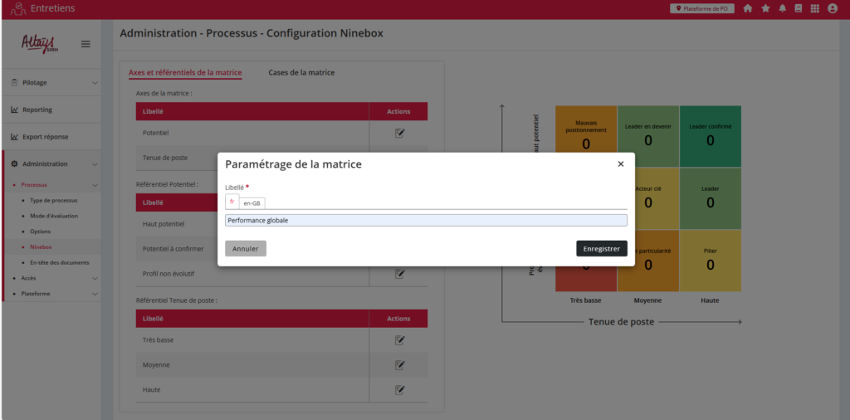Expand the Plateforme submenu chevron

(x=95, y=294)
